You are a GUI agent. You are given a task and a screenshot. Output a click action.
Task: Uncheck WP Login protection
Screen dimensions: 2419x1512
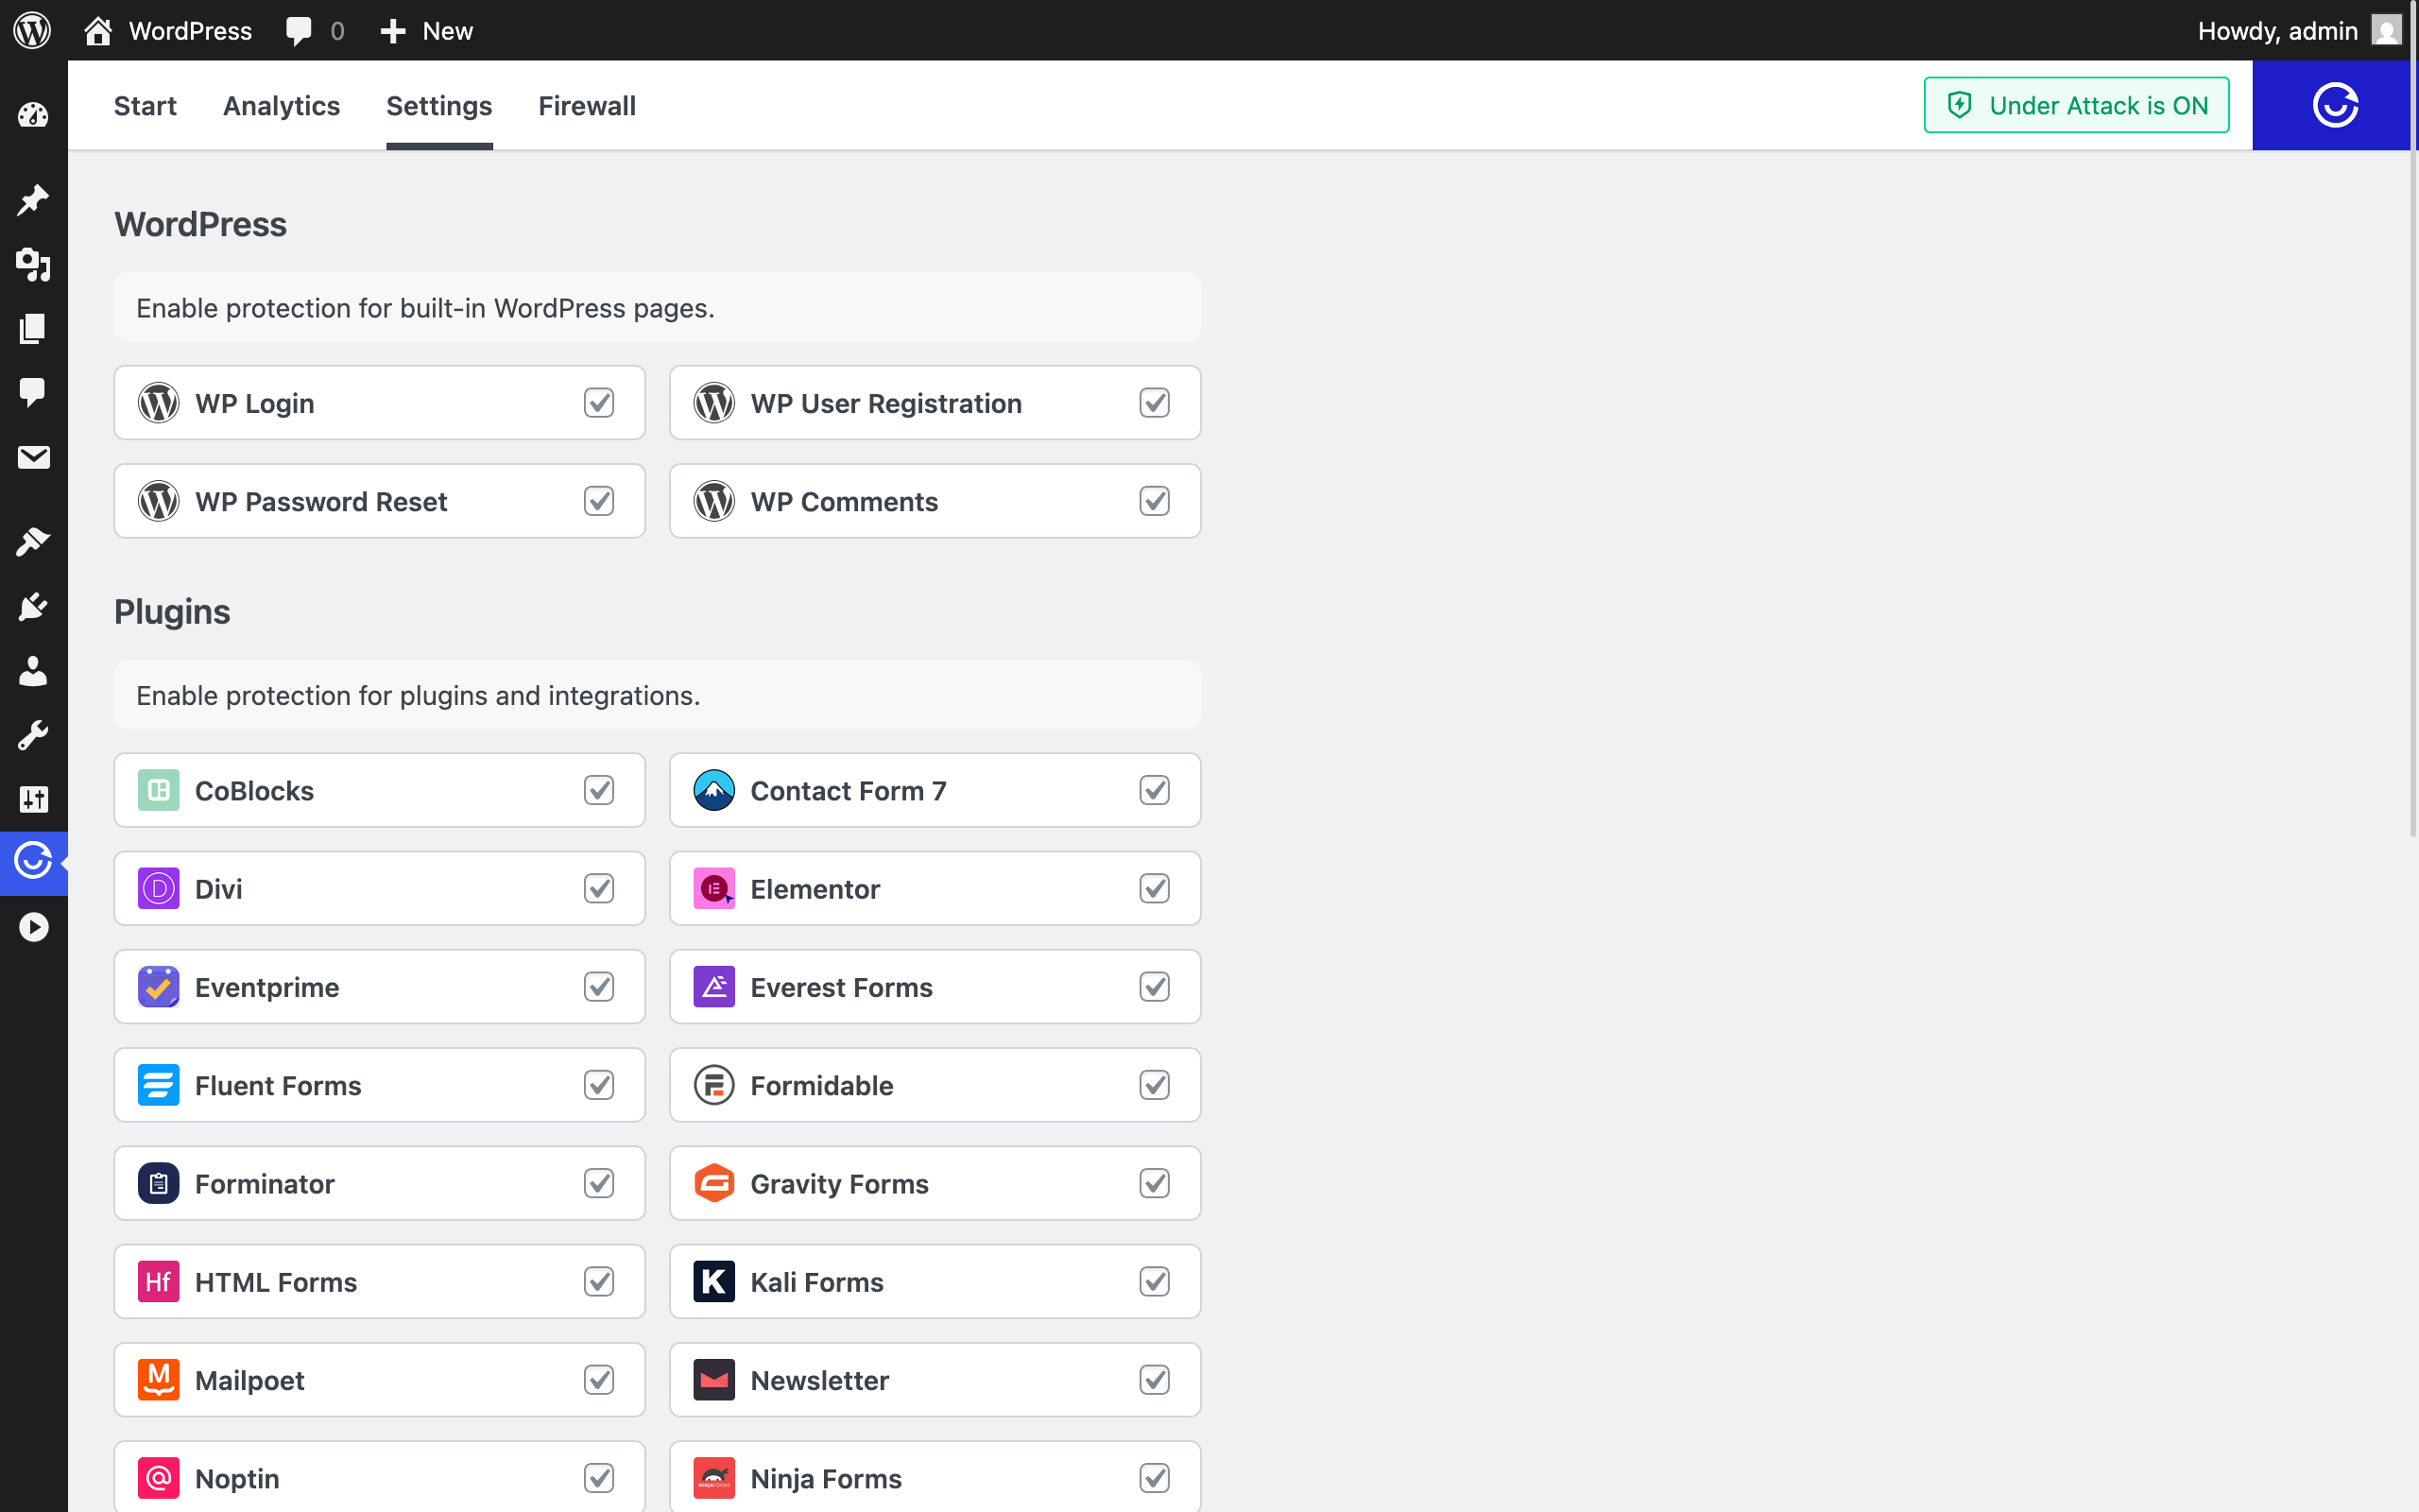599,403
